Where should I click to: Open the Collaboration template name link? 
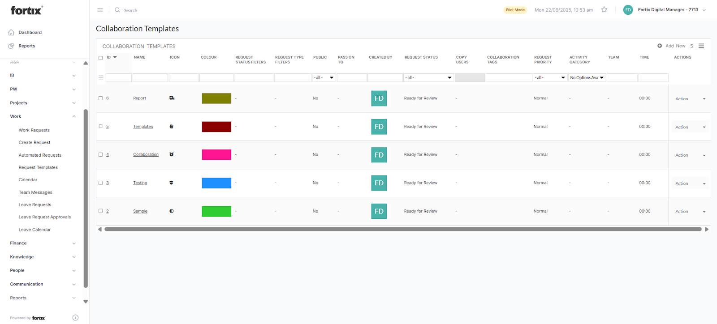(x=146, y=154)
